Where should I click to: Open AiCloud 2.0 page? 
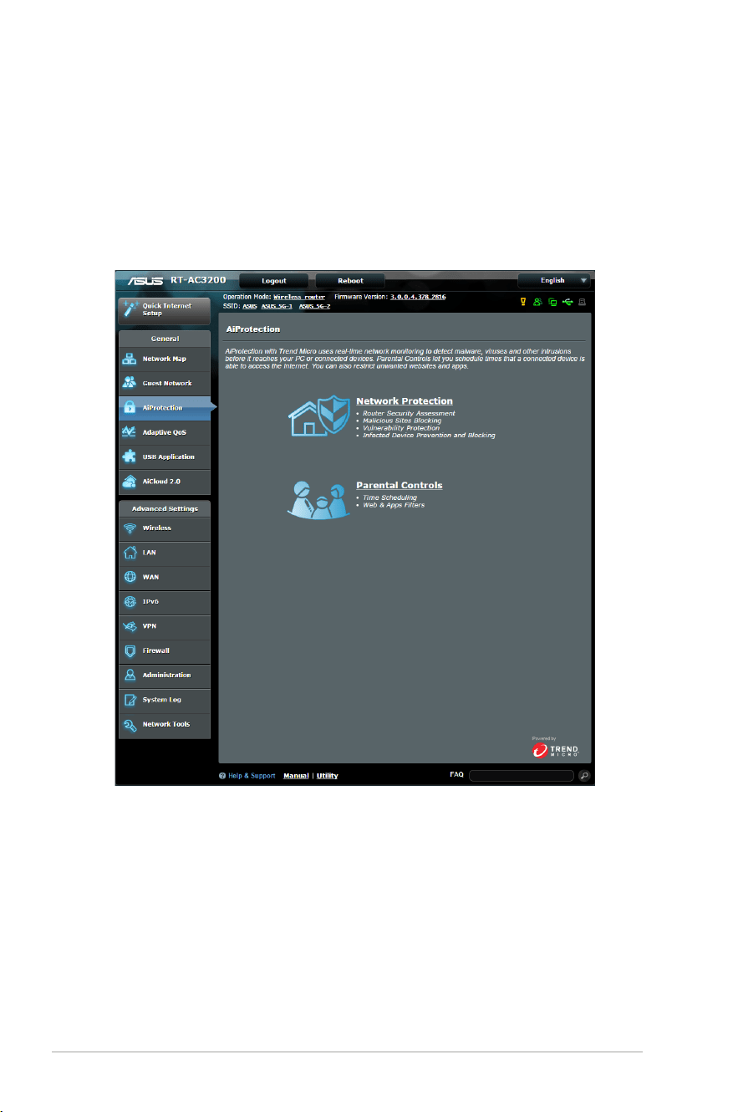click(x=164, y=482)
